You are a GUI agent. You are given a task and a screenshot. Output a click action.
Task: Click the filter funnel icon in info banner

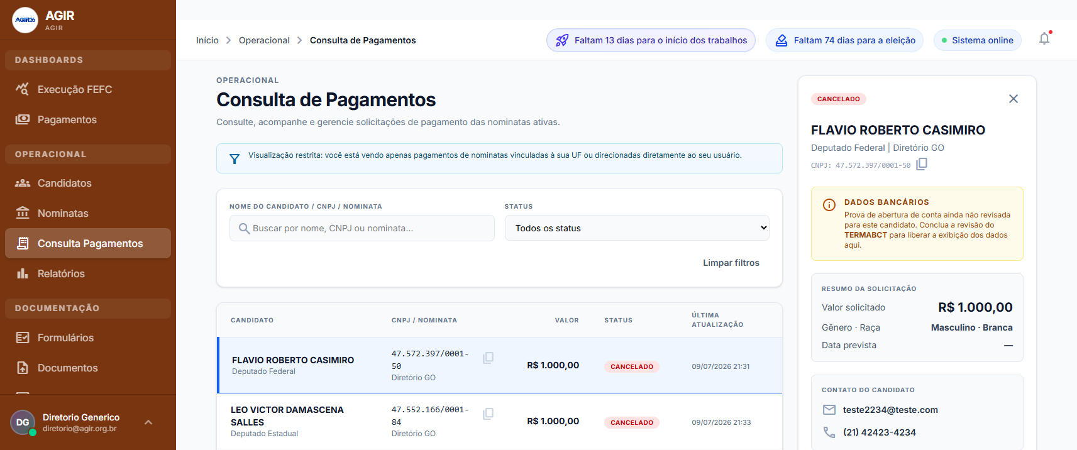tap(235, 159)
